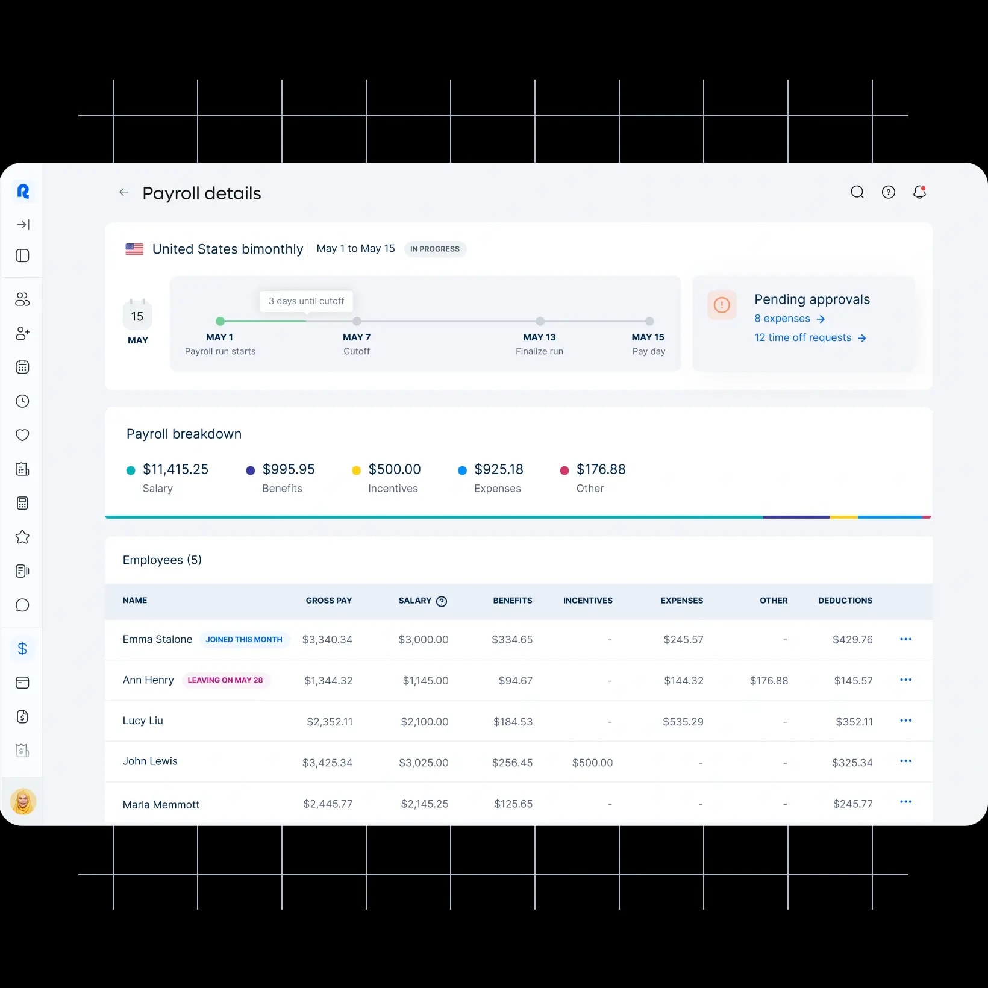Image resolution: width=988 pixels, height=988 pixels.
Task: Open notifications bell icon
Action: (920, 192)
